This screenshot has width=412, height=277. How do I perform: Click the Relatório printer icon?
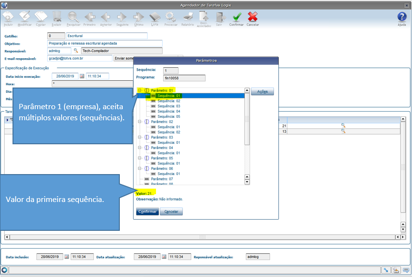point(188,17)
